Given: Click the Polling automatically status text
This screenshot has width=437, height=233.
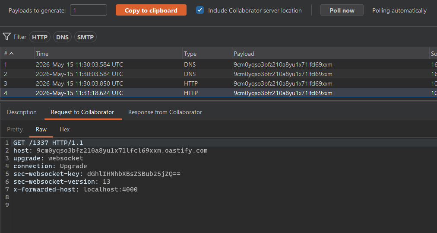Looking at the screenshot, I should [x=399, y=11].
